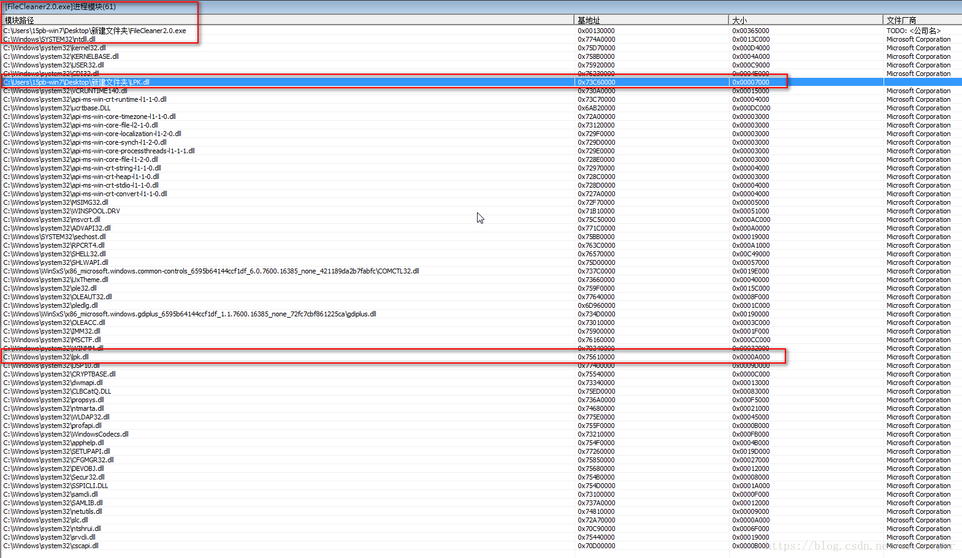Click the TODO: <公司名> vendor cell
This screenshot has height=558, width=962.
(x=914, y=31)
